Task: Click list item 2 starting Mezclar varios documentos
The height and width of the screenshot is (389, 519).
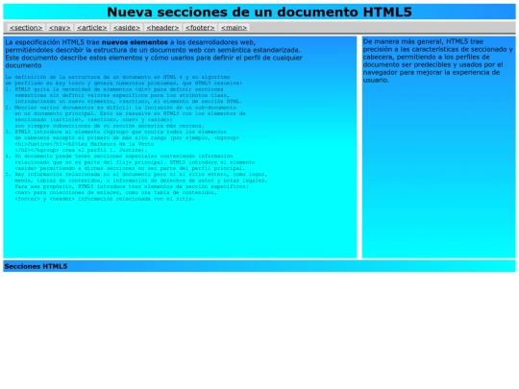Action: click(126, 116)
